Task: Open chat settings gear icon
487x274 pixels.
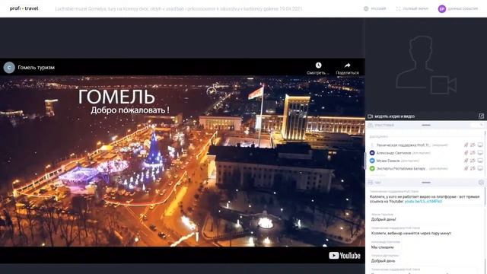Action: tap(481, 183)
